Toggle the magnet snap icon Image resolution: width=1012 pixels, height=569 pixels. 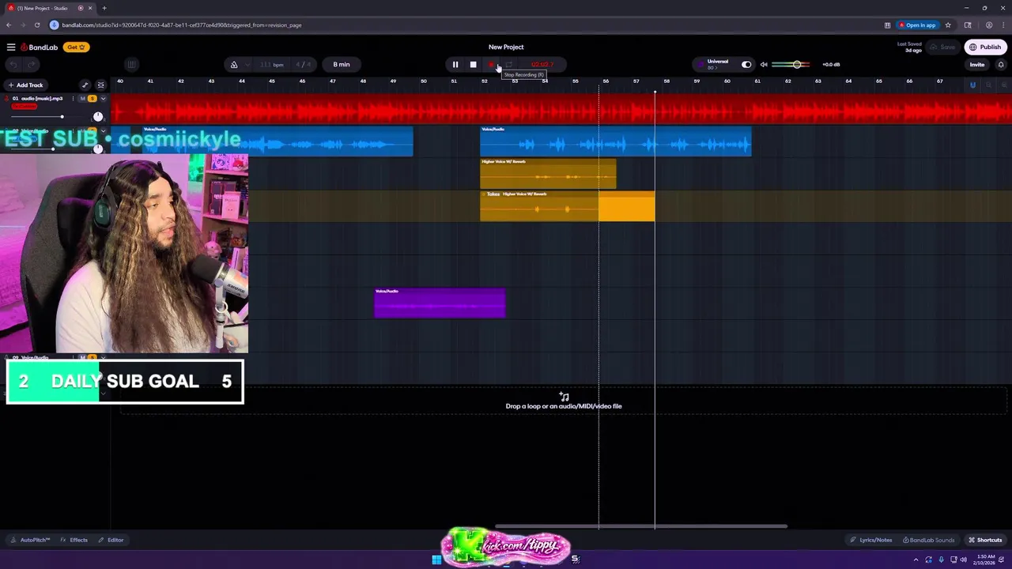[972, 85]
